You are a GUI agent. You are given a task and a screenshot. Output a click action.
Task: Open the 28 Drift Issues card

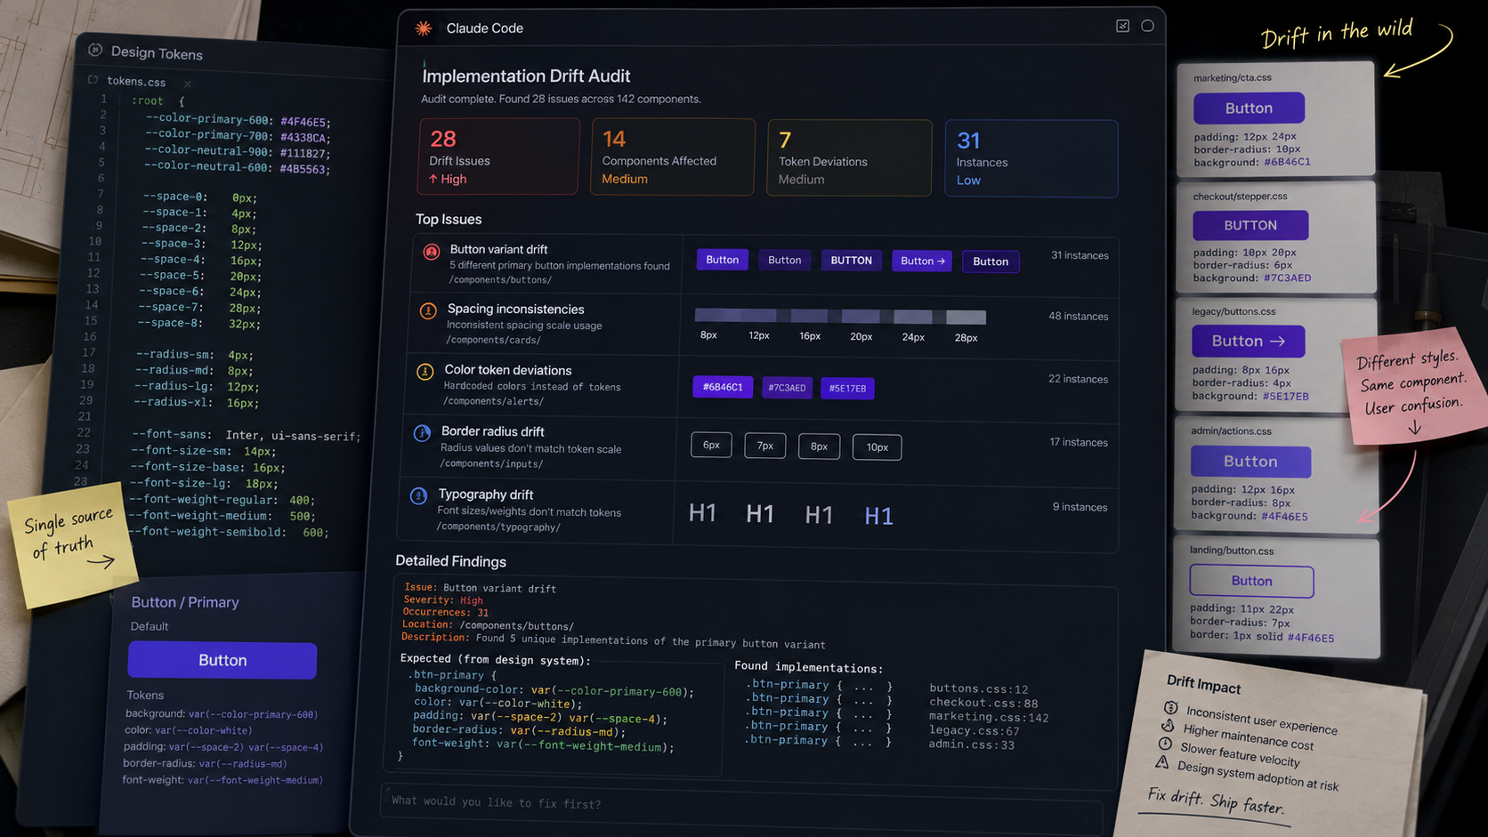(x=498, y=156)
